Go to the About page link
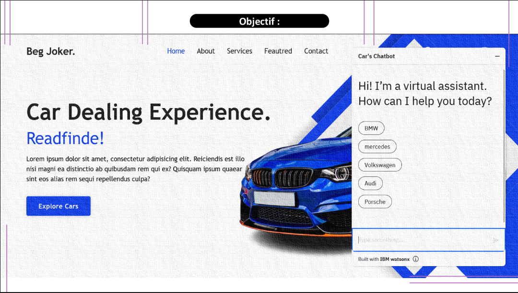518x293 pixels. 205,51
